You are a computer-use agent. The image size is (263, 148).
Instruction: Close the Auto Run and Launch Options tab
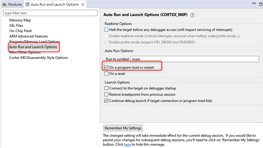pos(83,5)
